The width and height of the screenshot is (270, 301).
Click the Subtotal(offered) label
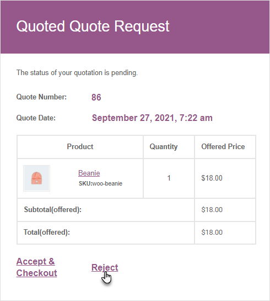pyautogui.click(x=53, y=210)
